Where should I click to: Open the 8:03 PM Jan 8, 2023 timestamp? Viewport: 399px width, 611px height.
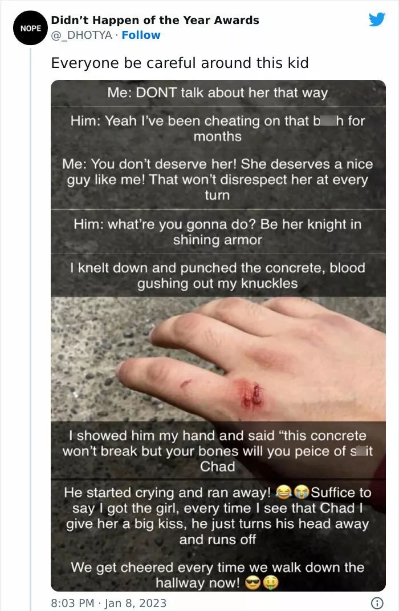click(108, 603)
